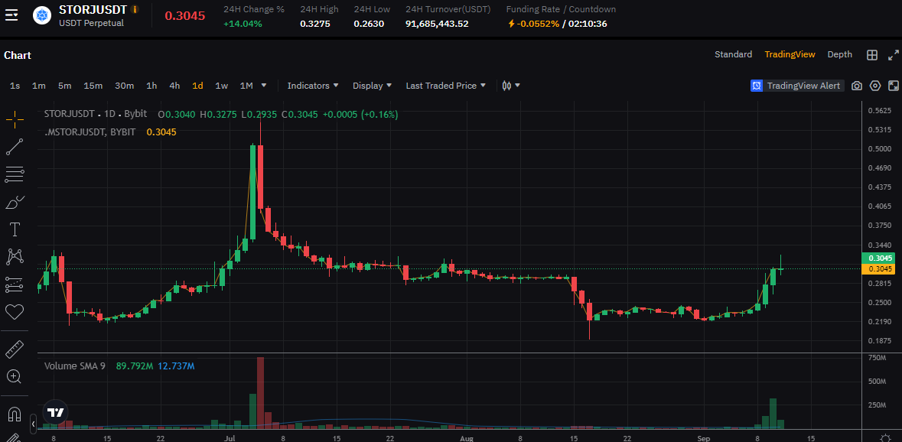Click the TradingView logo on chart
This screenshot has width=902, height=442.
tap(56, 412)
